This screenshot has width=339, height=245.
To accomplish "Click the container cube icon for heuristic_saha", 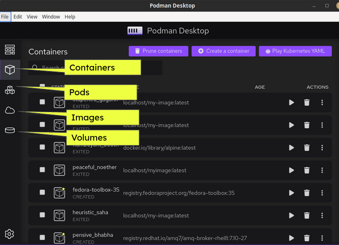I will click(59, 215).
